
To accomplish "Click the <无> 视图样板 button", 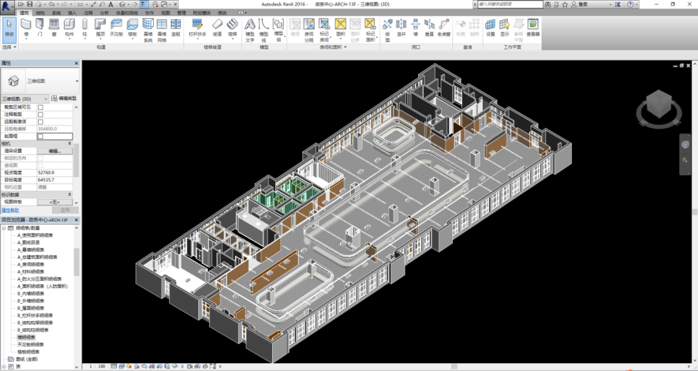I will pyautogui.click(x=55, y=202).
